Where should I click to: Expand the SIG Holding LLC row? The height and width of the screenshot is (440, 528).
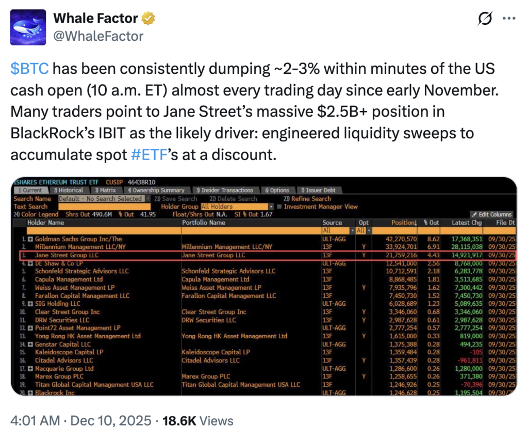[x=30, y=304]
